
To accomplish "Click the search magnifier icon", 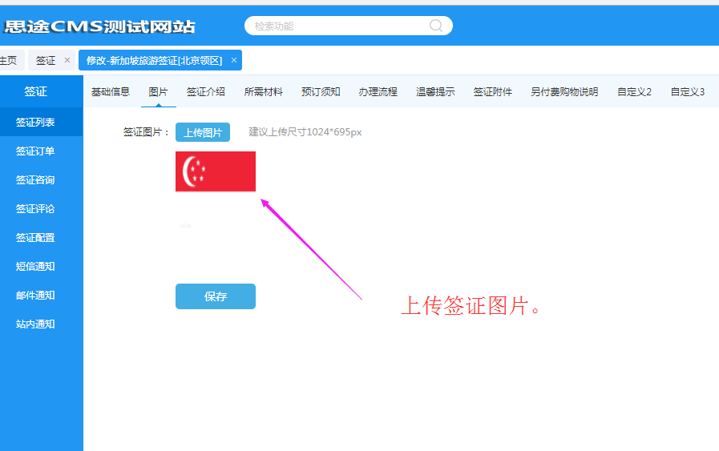I will point(436,26).
